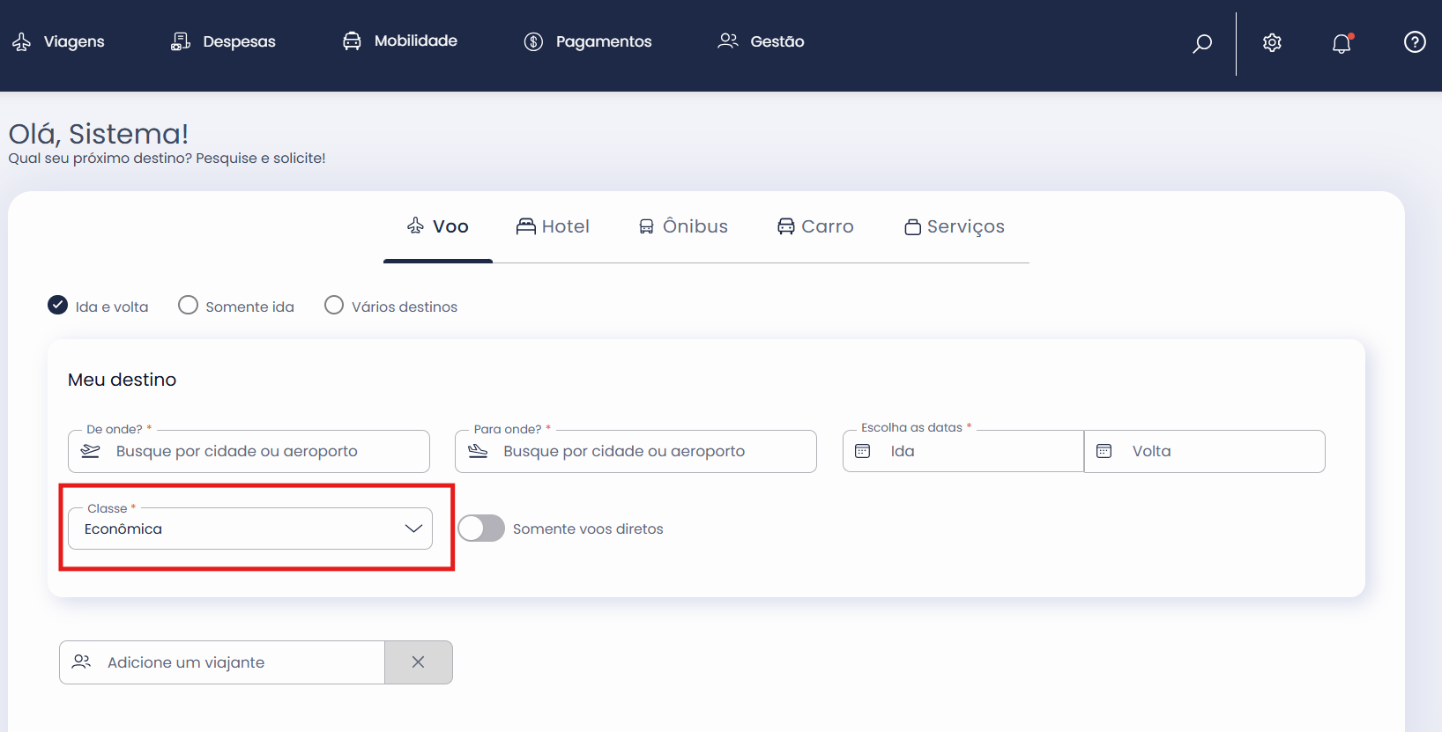Open the Despesas menu

tap(223, 41)
